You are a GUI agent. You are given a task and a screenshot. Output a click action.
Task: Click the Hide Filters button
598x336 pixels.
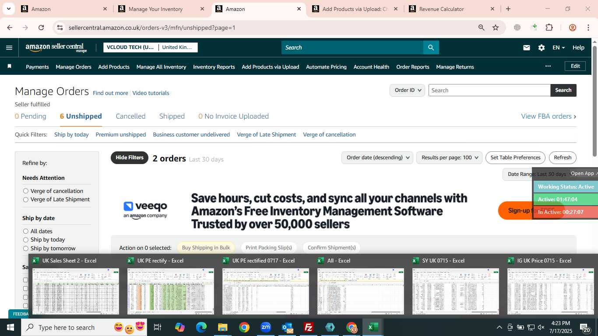[130, 157]
